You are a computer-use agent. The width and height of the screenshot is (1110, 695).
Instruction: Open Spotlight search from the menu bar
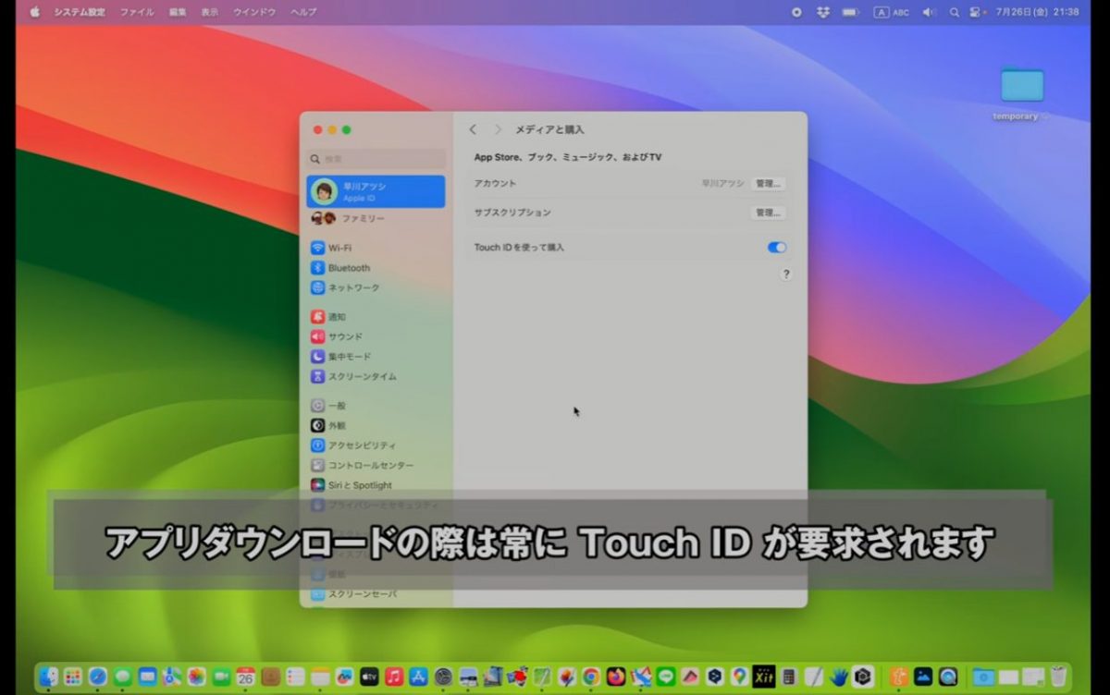pos(954,12)
